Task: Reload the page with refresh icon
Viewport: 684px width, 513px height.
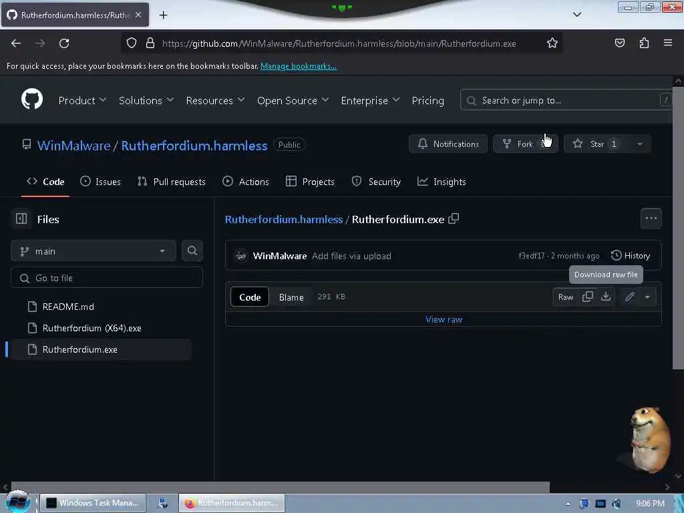Action: pyautogui.click(x=64, y=43)
